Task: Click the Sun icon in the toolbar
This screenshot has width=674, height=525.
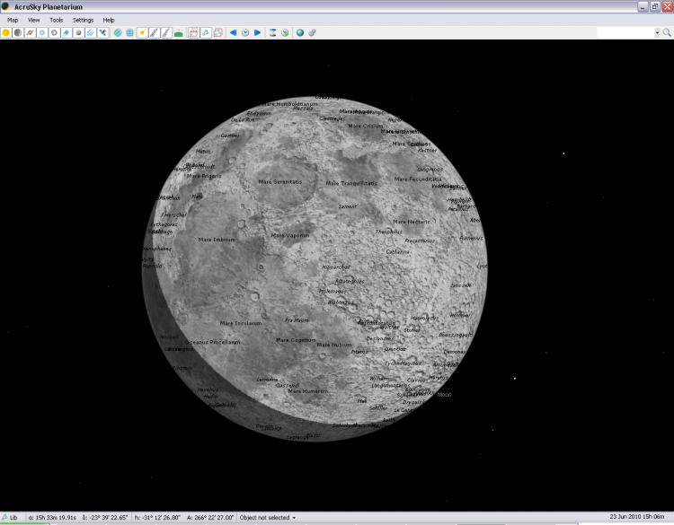Action: [x=6, y=32]
